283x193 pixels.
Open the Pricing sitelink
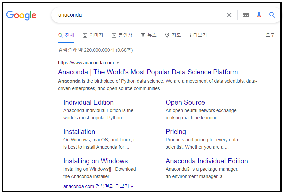click(x=176, y=132)
